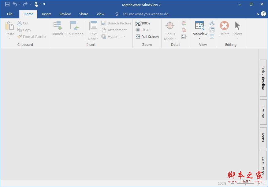
Task: Expand the Paste dropdown arrow
Action: [x=9, y=38]
